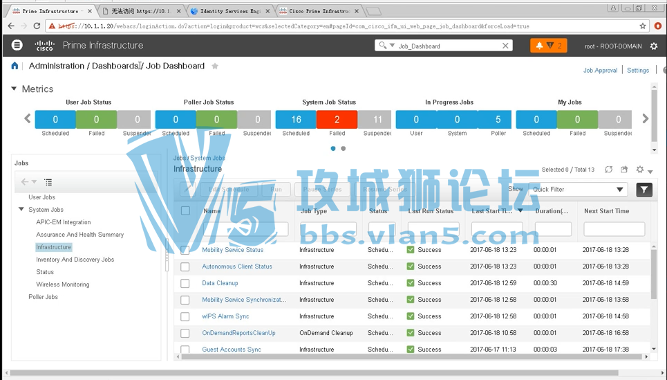
Task: Open the Job Approval link
Action: [600, 71]
